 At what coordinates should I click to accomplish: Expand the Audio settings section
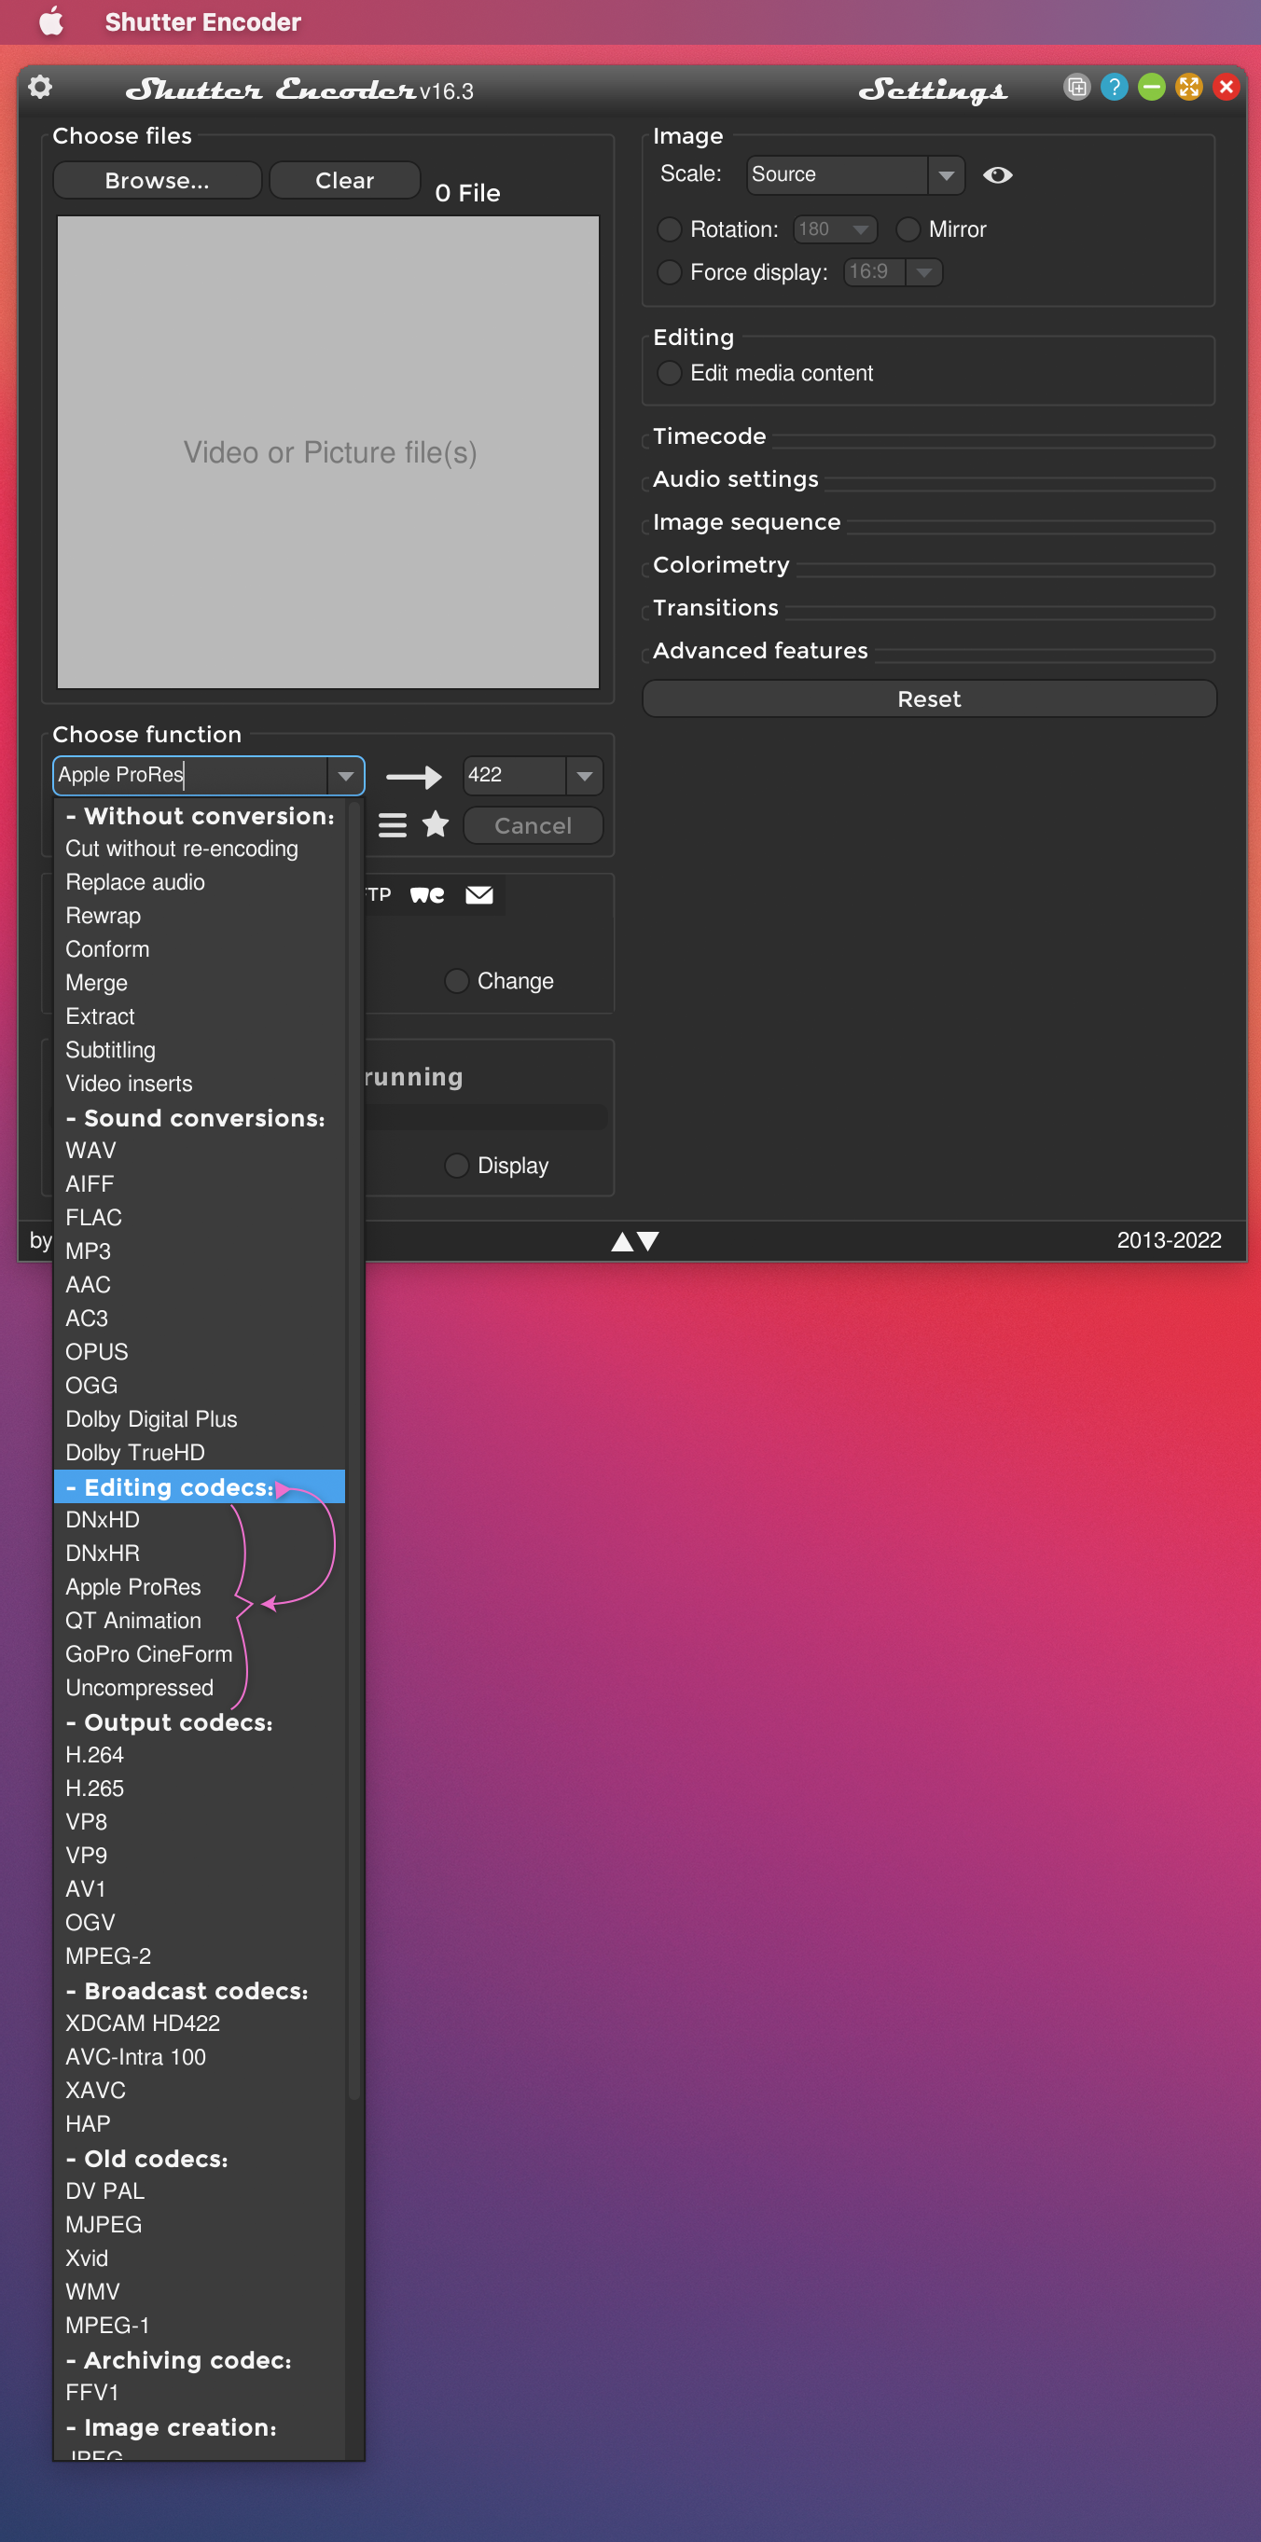(x=736, y=479)
